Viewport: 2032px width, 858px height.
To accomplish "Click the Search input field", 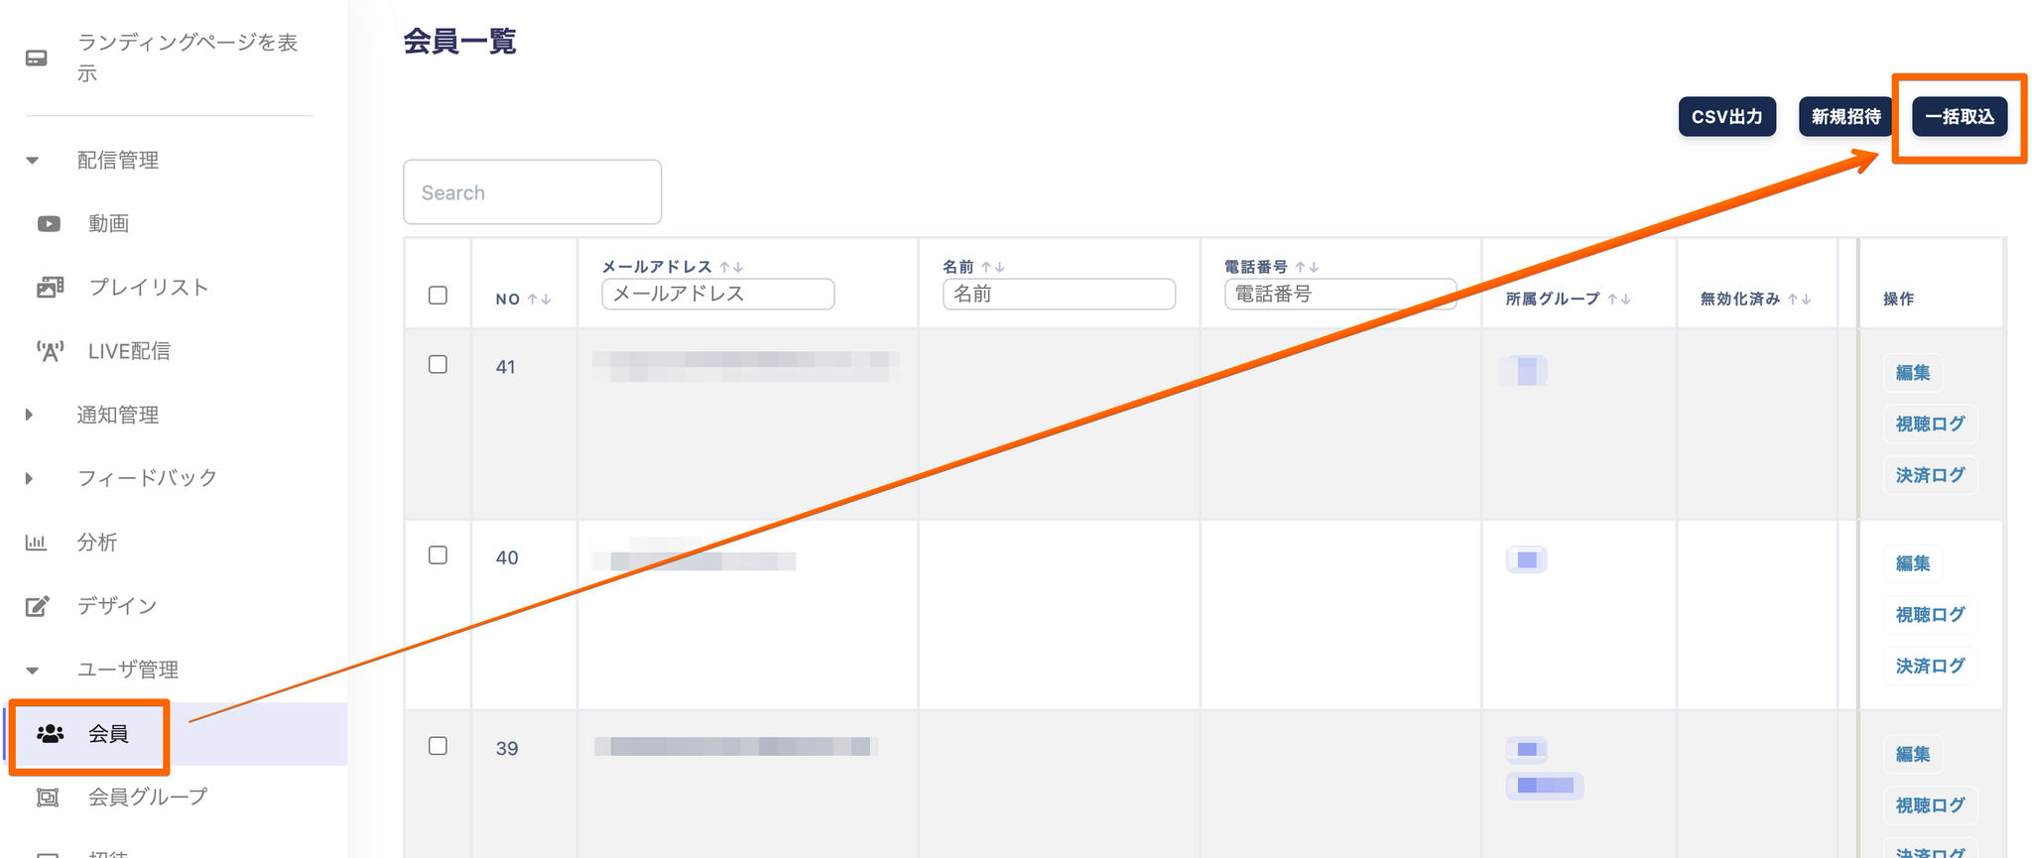I will click(532, 192).
